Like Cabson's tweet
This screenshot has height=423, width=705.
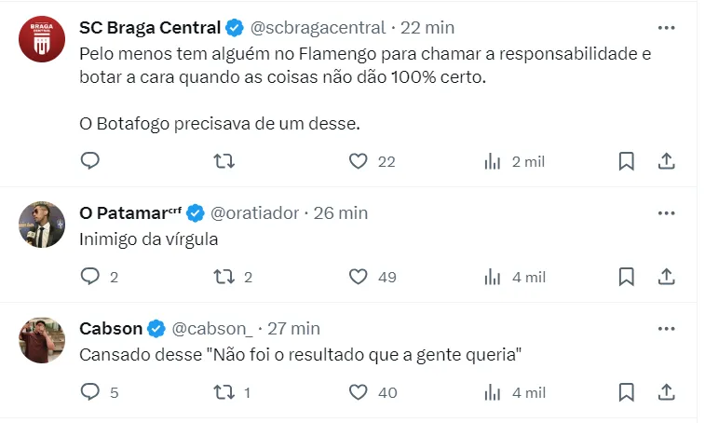(359, 392)
